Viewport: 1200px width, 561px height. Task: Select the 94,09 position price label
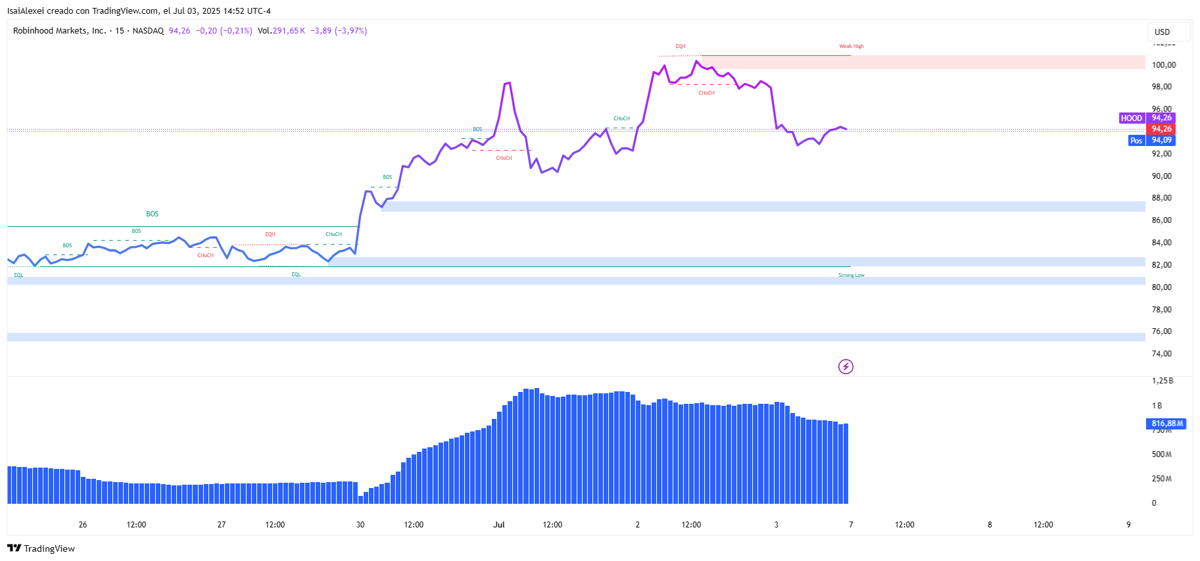pyautogui.click(x=1161, y=140)
